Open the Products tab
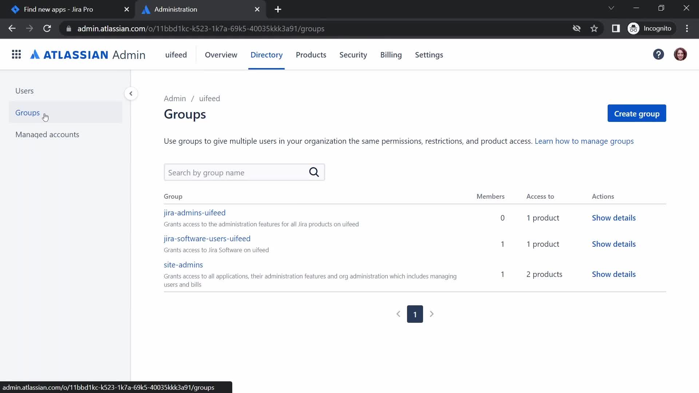The height and width of the screenshot is (393, 699). pyautogui.click(x=311, y=55)
